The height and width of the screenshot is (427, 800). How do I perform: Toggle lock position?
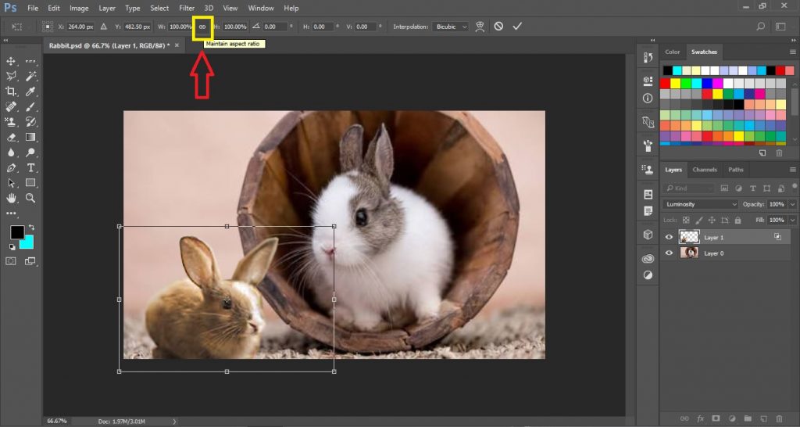pyautogui.click(x=712, y=220)
